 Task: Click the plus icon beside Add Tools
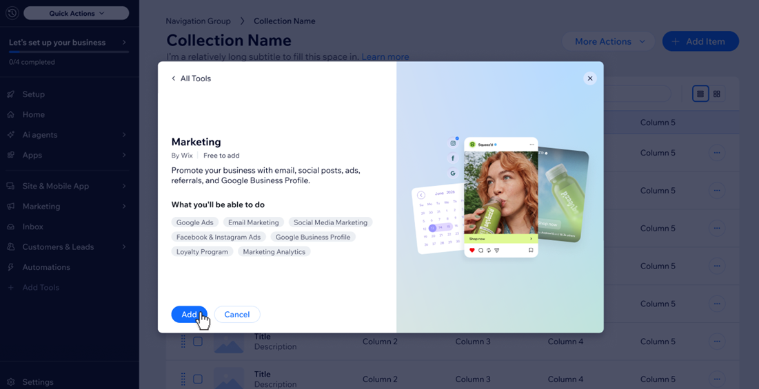tap(10, 288)
